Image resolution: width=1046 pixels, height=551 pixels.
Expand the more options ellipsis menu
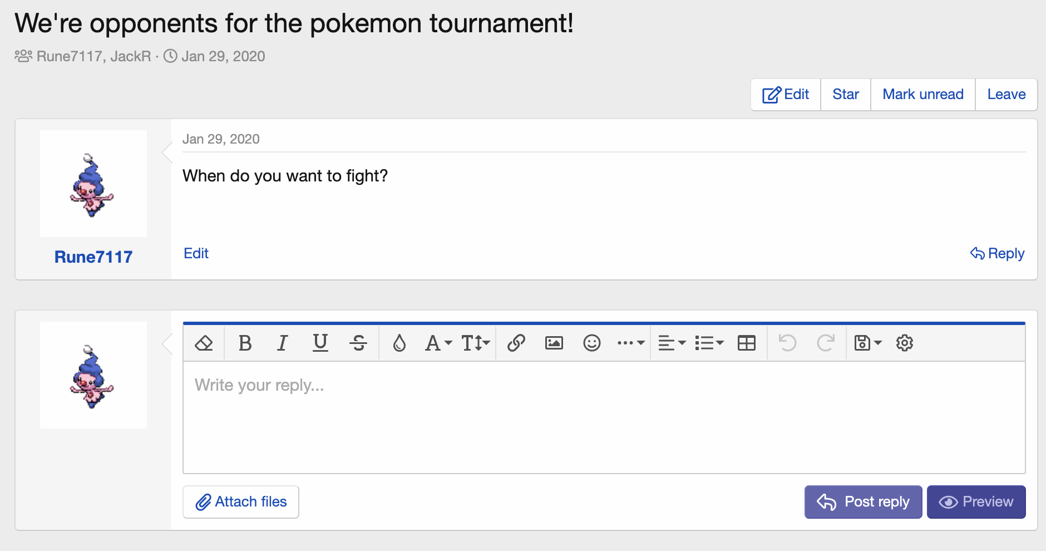tap(630, 343)
